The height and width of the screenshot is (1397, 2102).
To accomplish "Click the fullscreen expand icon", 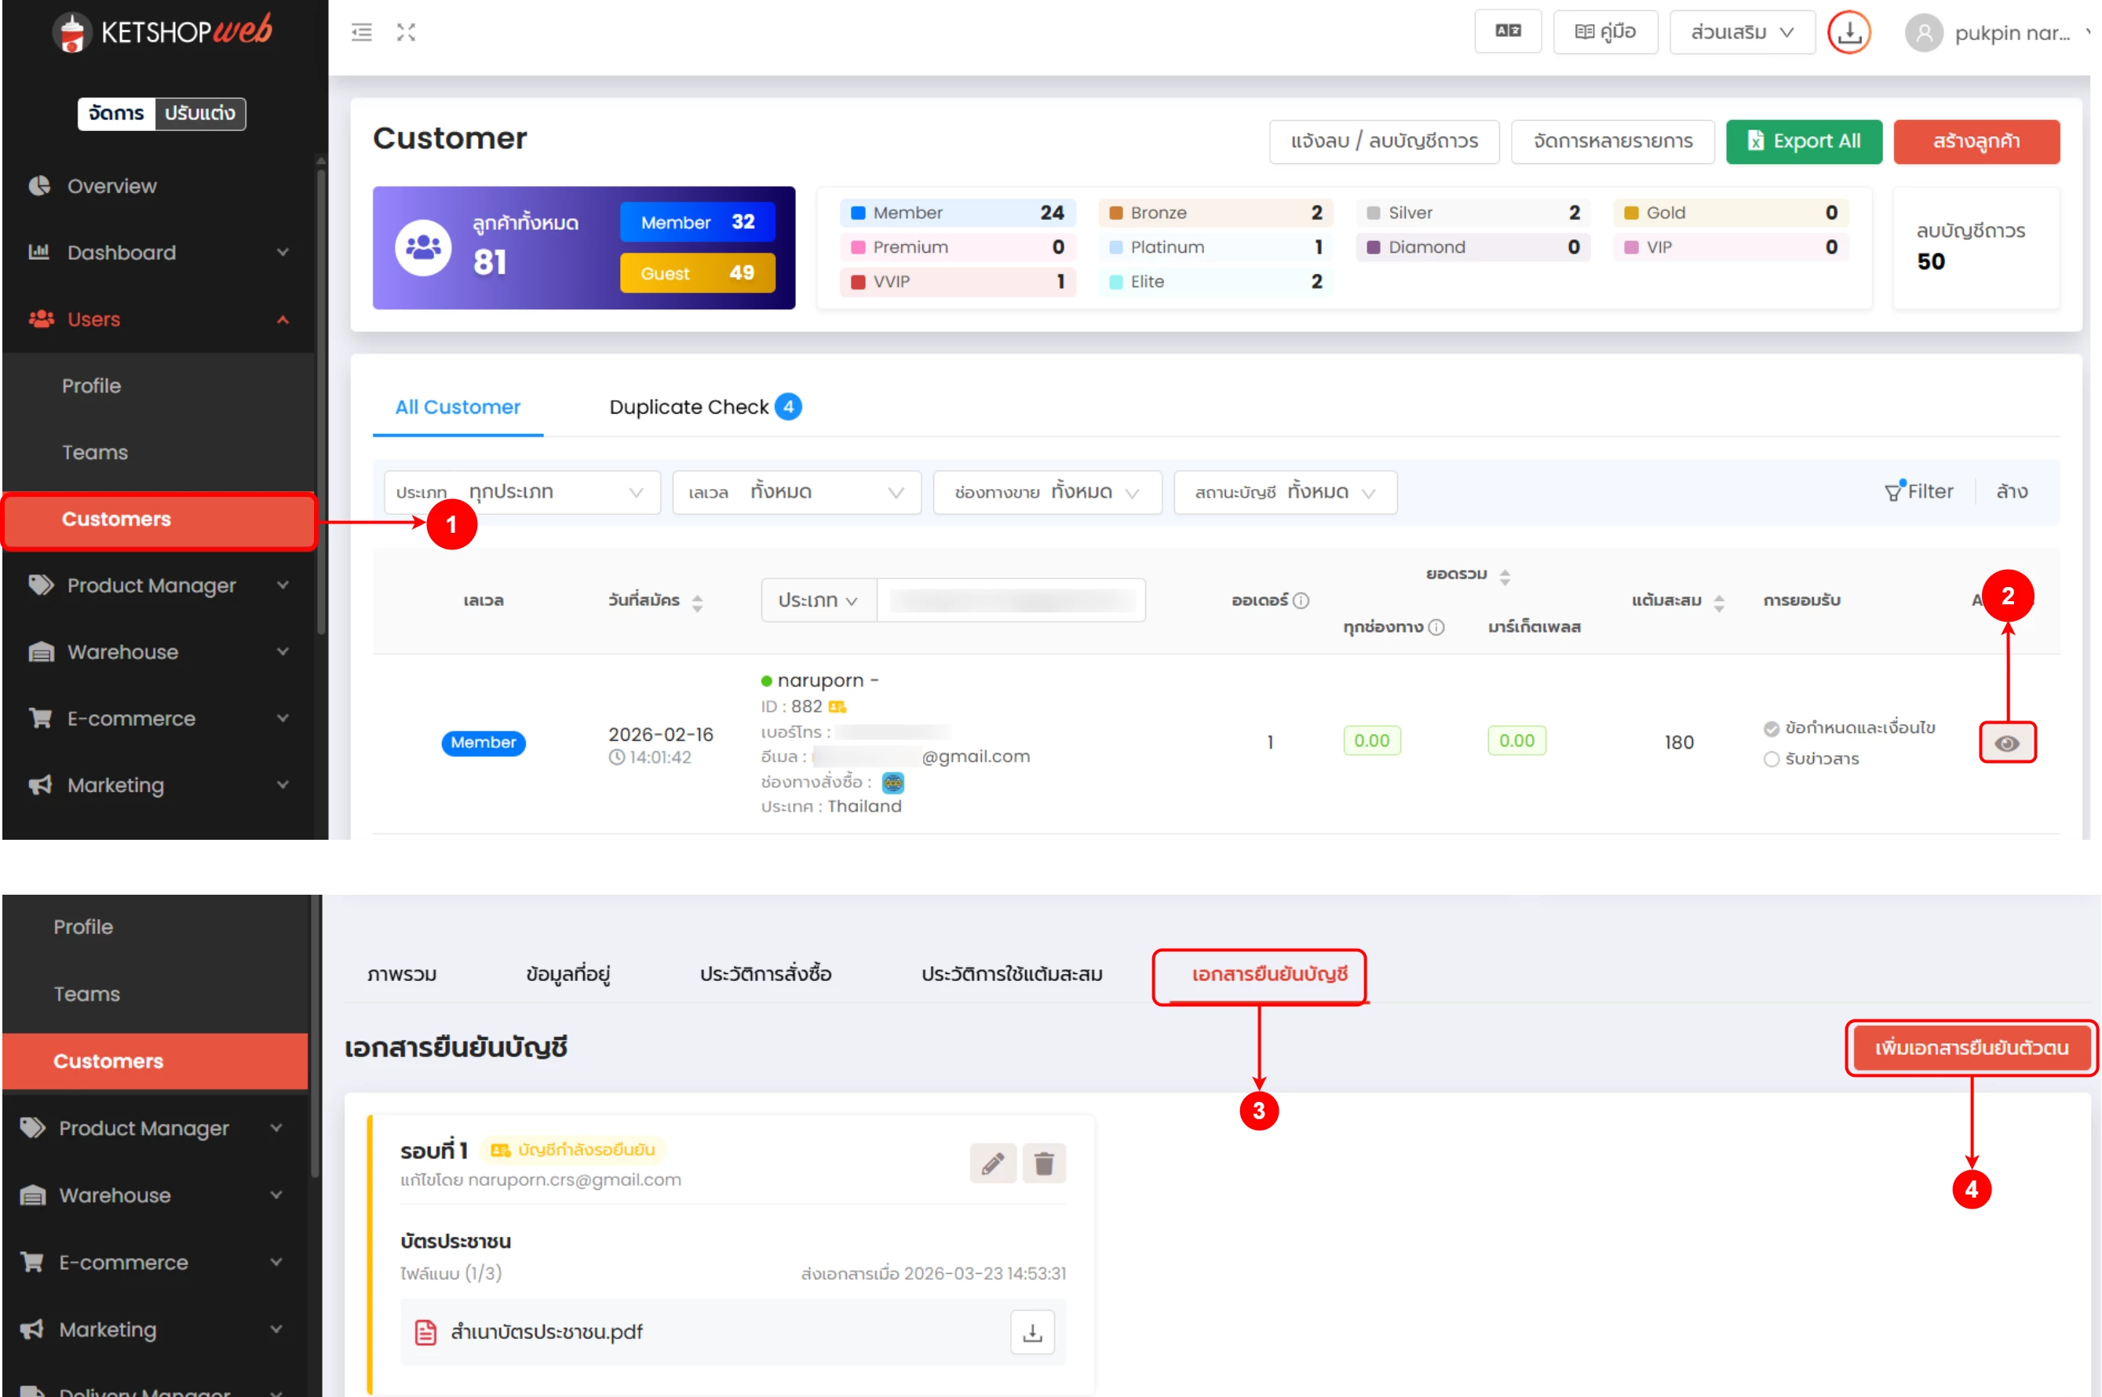I will tap(407, 33).
